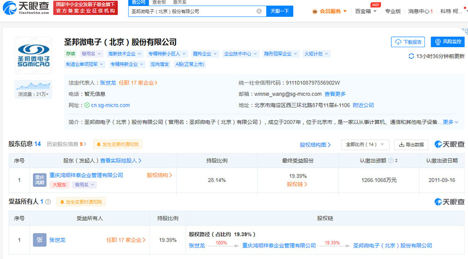Screen dimensions: 468x259
Task: Open 圣邦微电子（北京）股份有限公司 in the equity path
Action: (x=393, y=245)
